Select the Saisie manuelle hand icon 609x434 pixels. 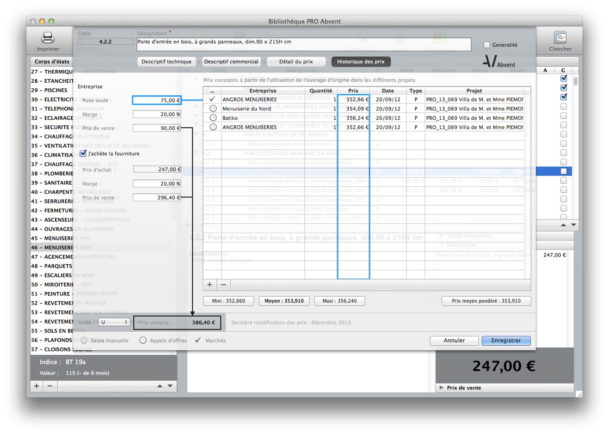[84, 340]
